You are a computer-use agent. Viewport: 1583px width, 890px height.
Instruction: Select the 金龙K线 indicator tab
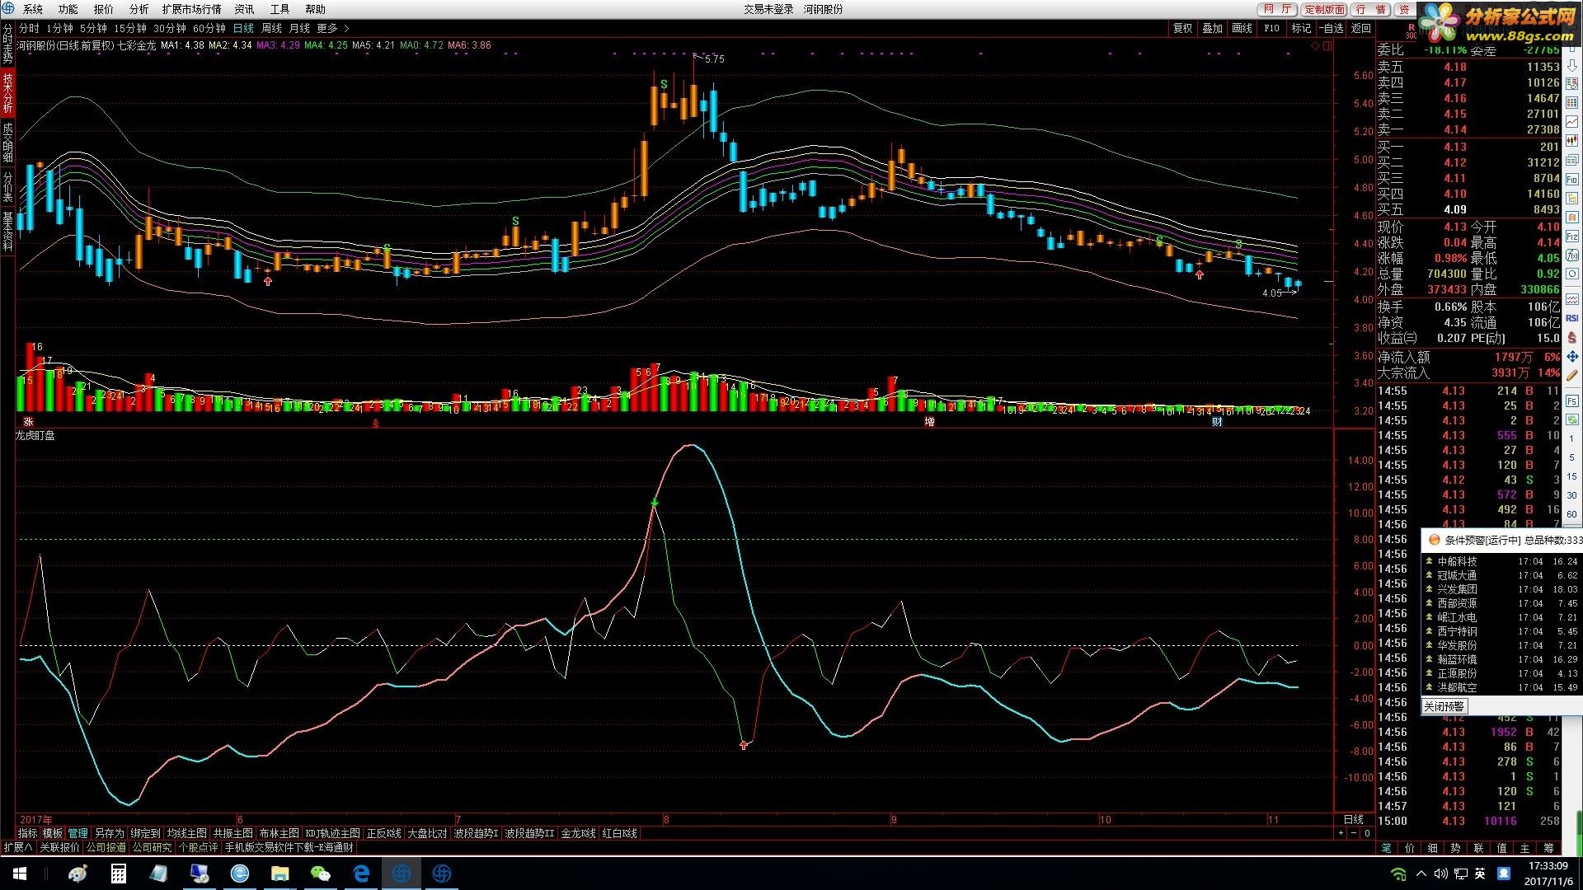coord(578,833)
